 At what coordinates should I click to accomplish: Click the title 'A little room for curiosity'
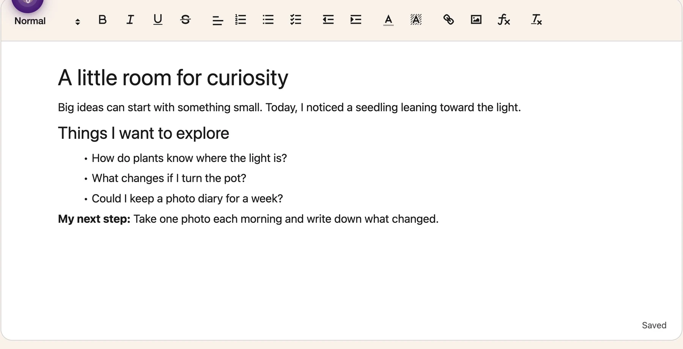click(173, 78)
